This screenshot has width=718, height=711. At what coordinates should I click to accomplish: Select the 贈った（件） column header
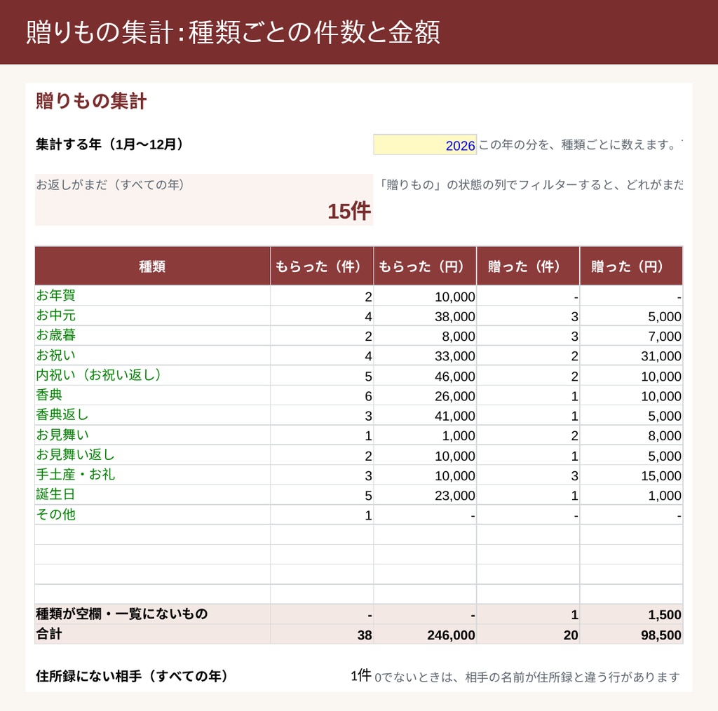[528, 266]
